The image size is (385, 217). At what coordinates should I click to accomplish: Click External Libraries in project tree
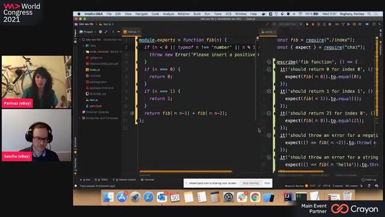click(95, 112)
